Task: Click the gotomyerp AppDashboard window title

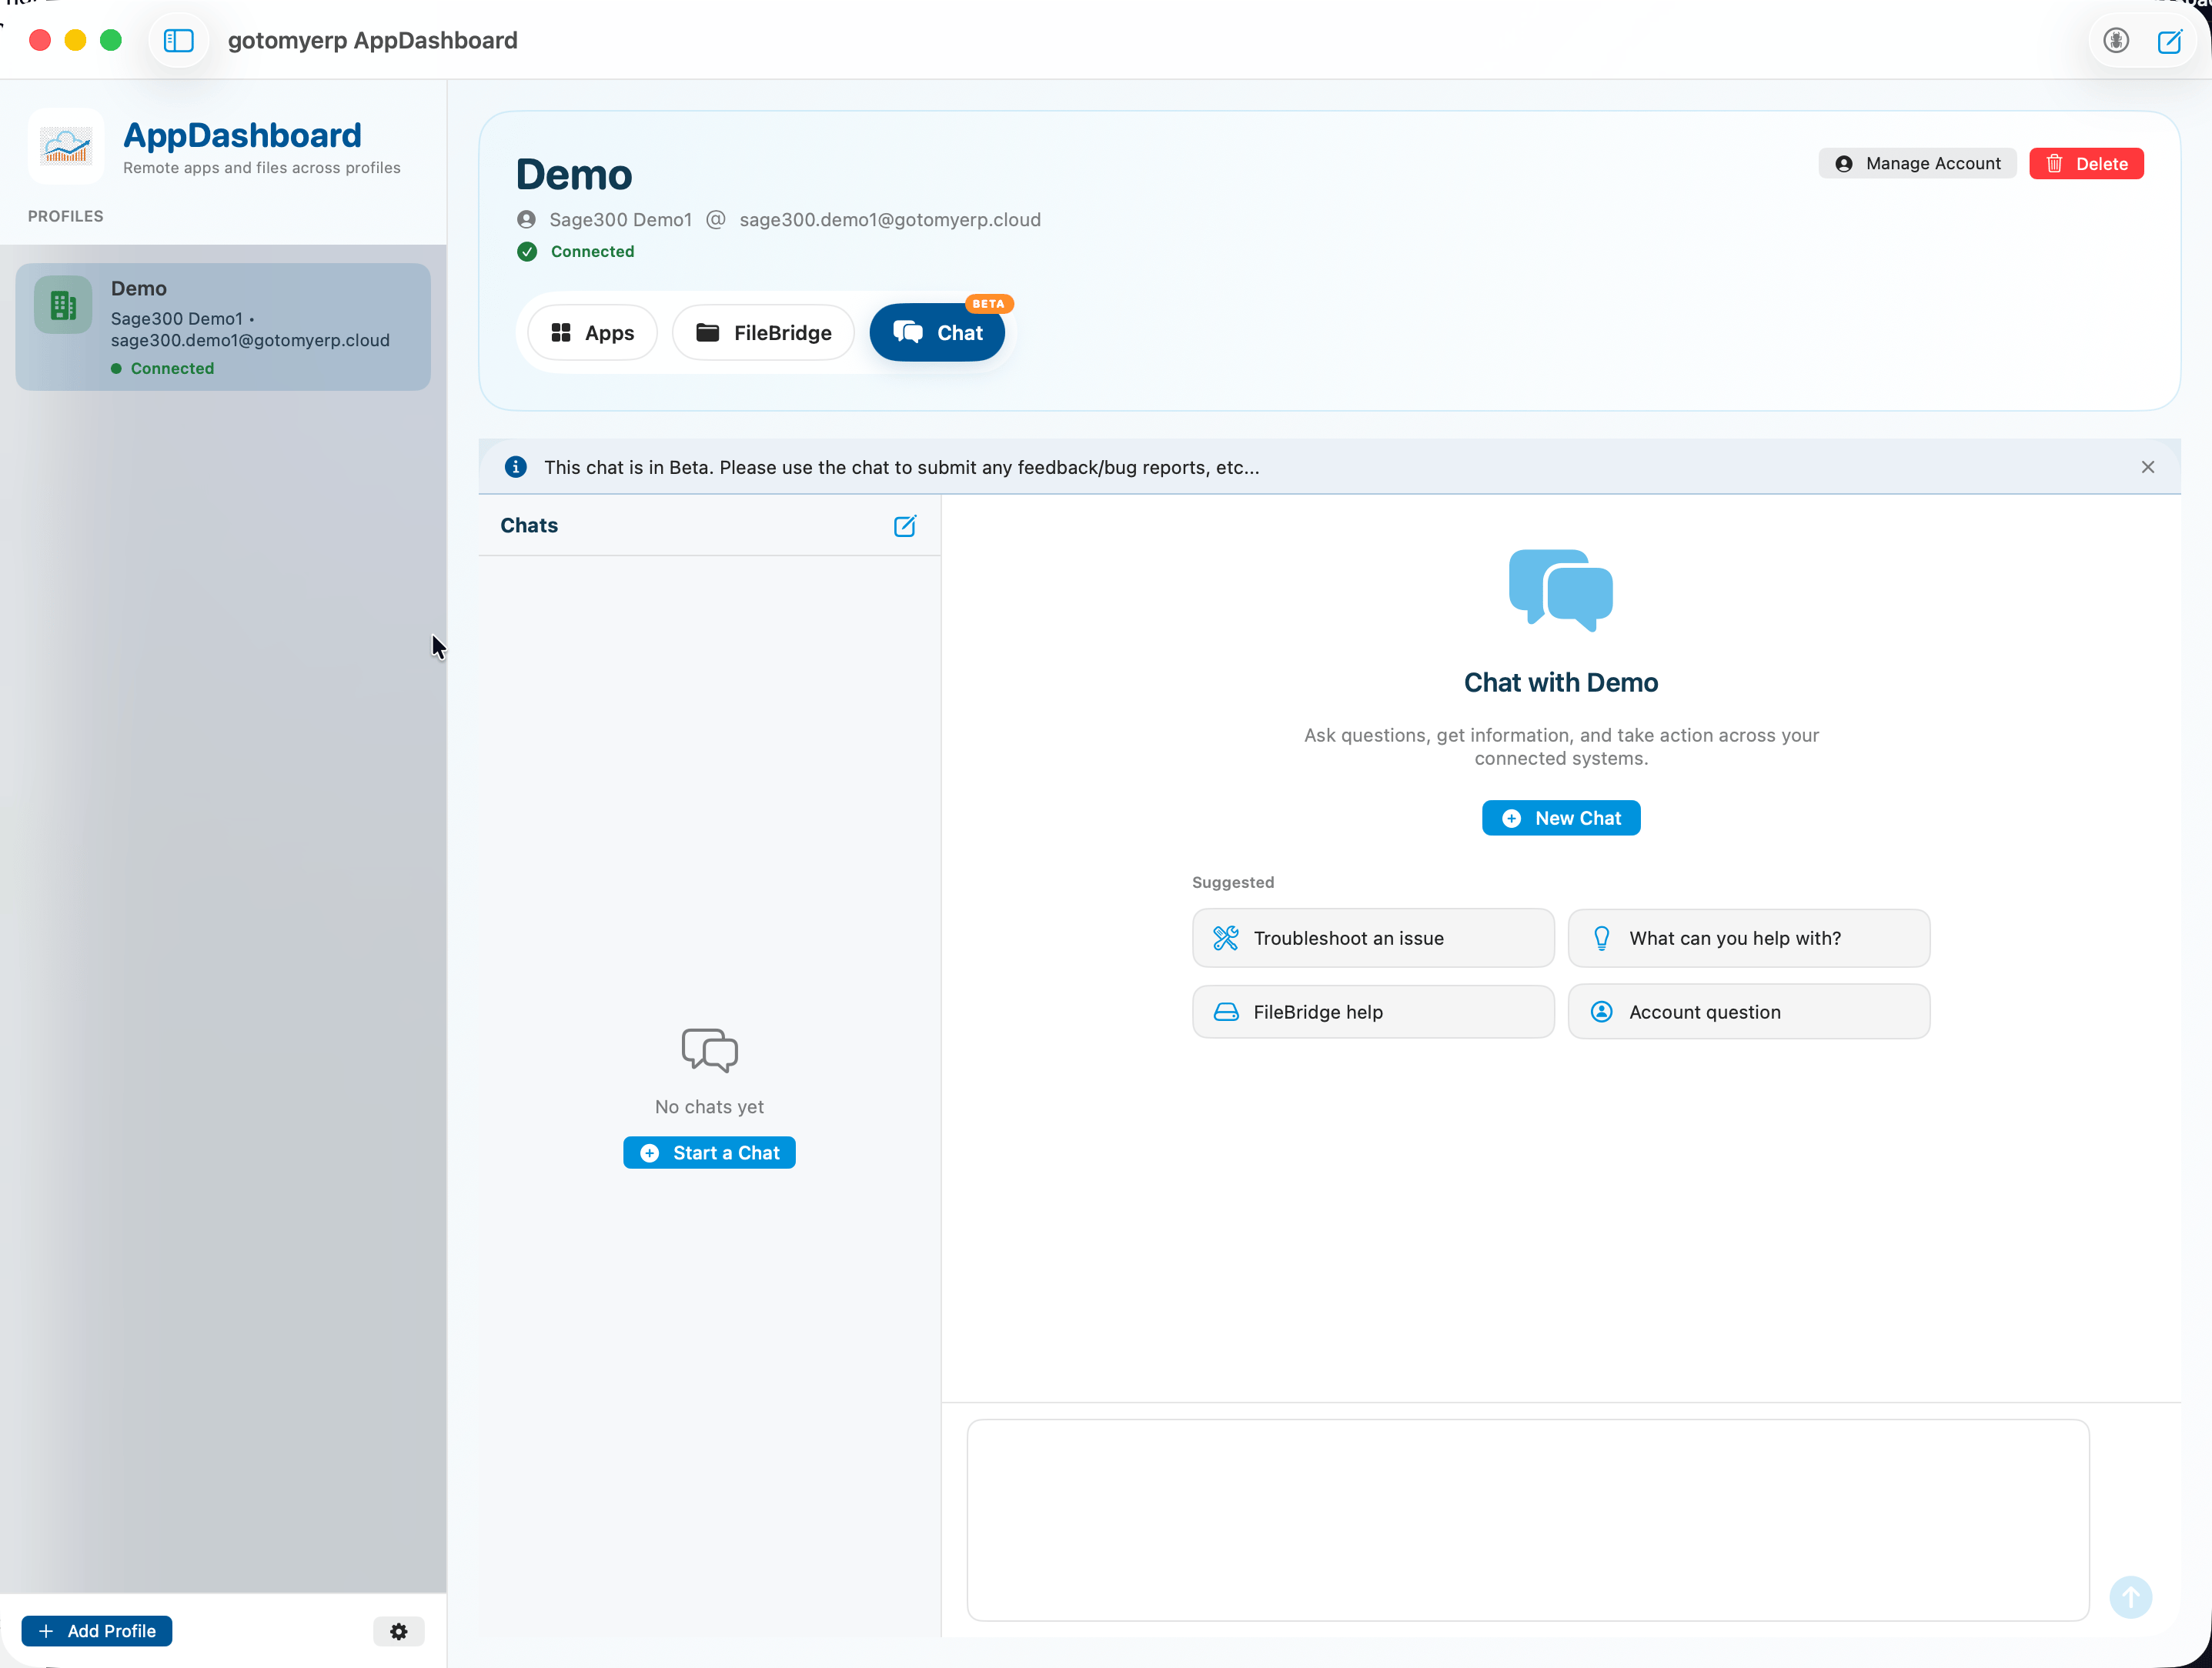Action: coord(373,41)
